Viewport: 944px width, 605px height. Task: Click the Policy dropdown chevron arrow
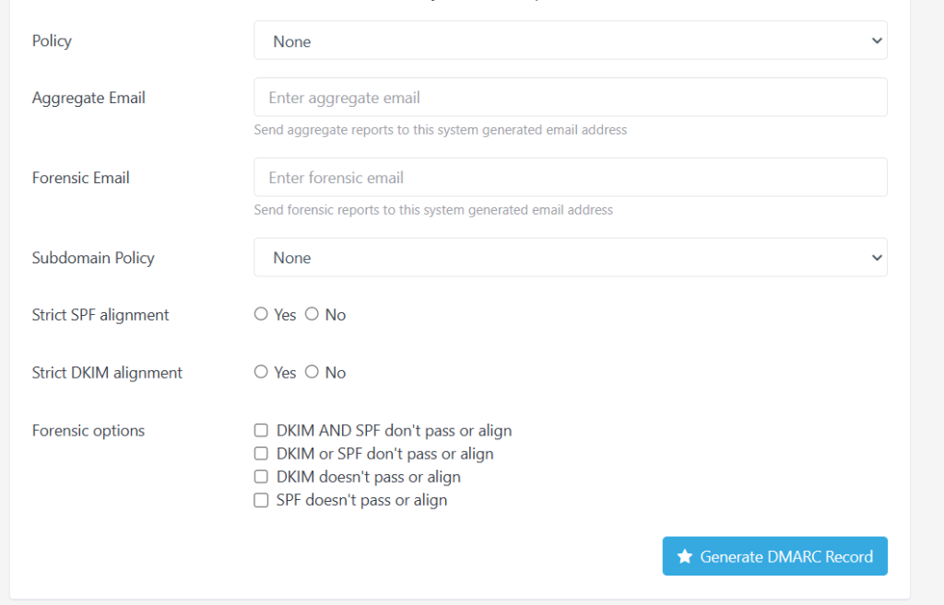point(876,41)
